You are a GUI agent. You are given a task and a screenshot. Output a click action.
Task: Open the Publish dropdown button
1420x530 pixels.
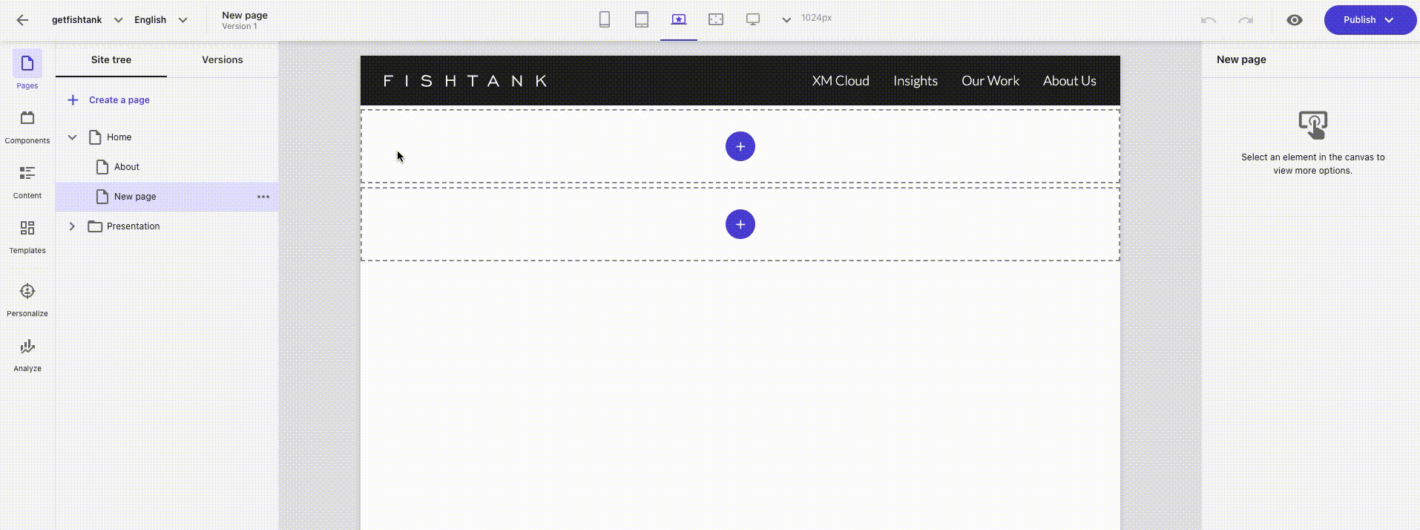tap(1370, 20)
